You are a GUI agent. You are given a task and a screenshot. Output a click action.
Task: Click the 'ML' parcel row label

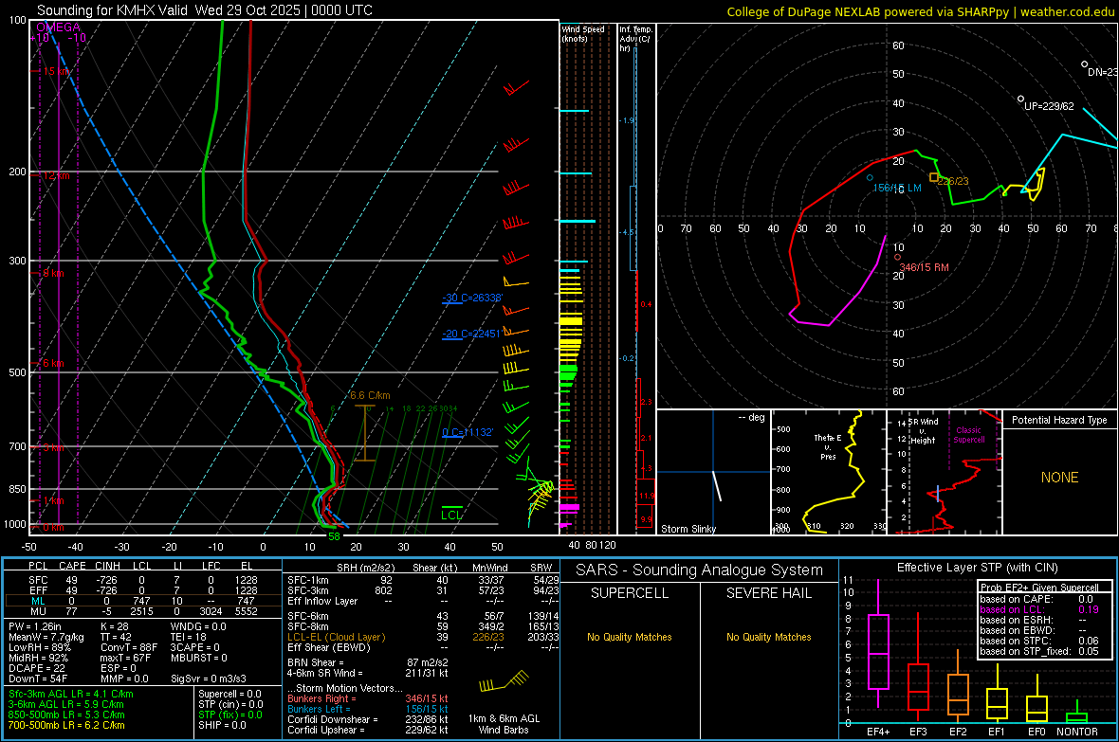[x=38, y=601]
